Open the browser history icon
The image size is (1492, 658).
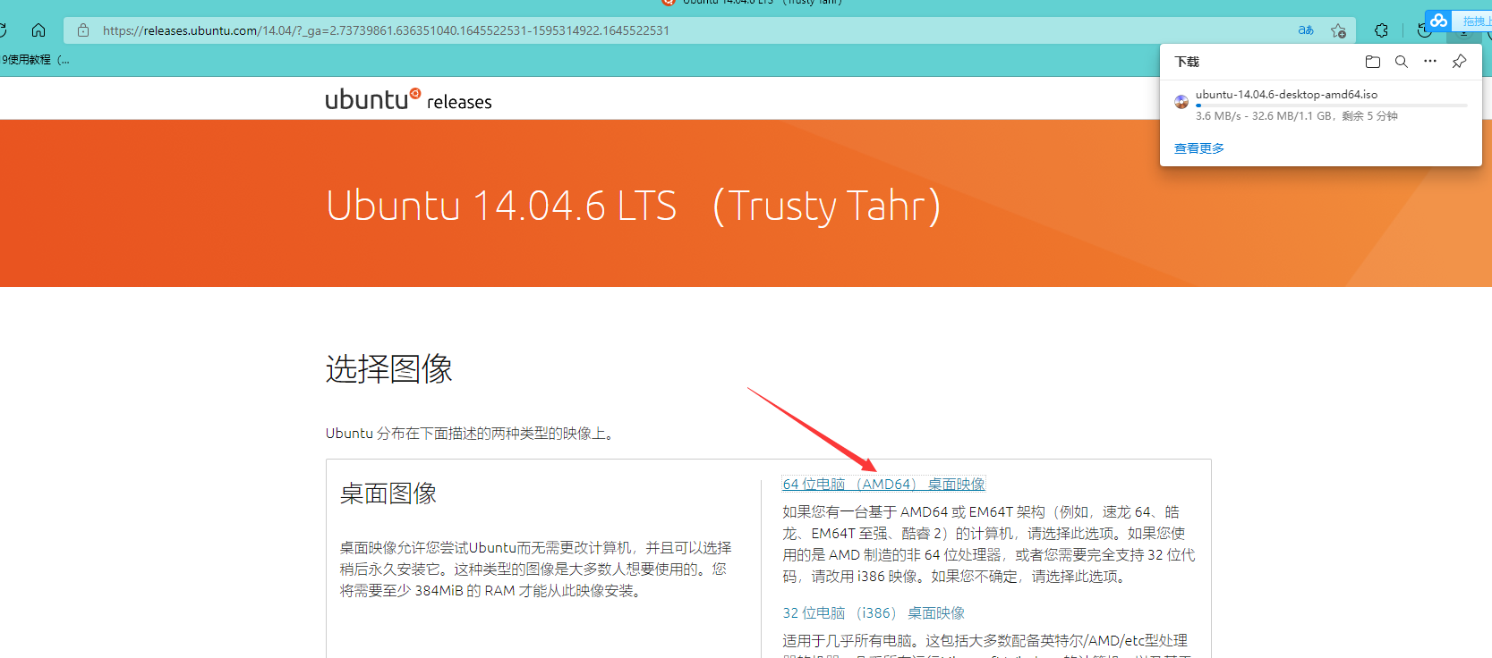1424,30
